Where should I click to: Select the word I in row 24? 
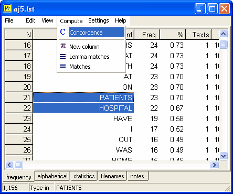click(x=131, y=129)
